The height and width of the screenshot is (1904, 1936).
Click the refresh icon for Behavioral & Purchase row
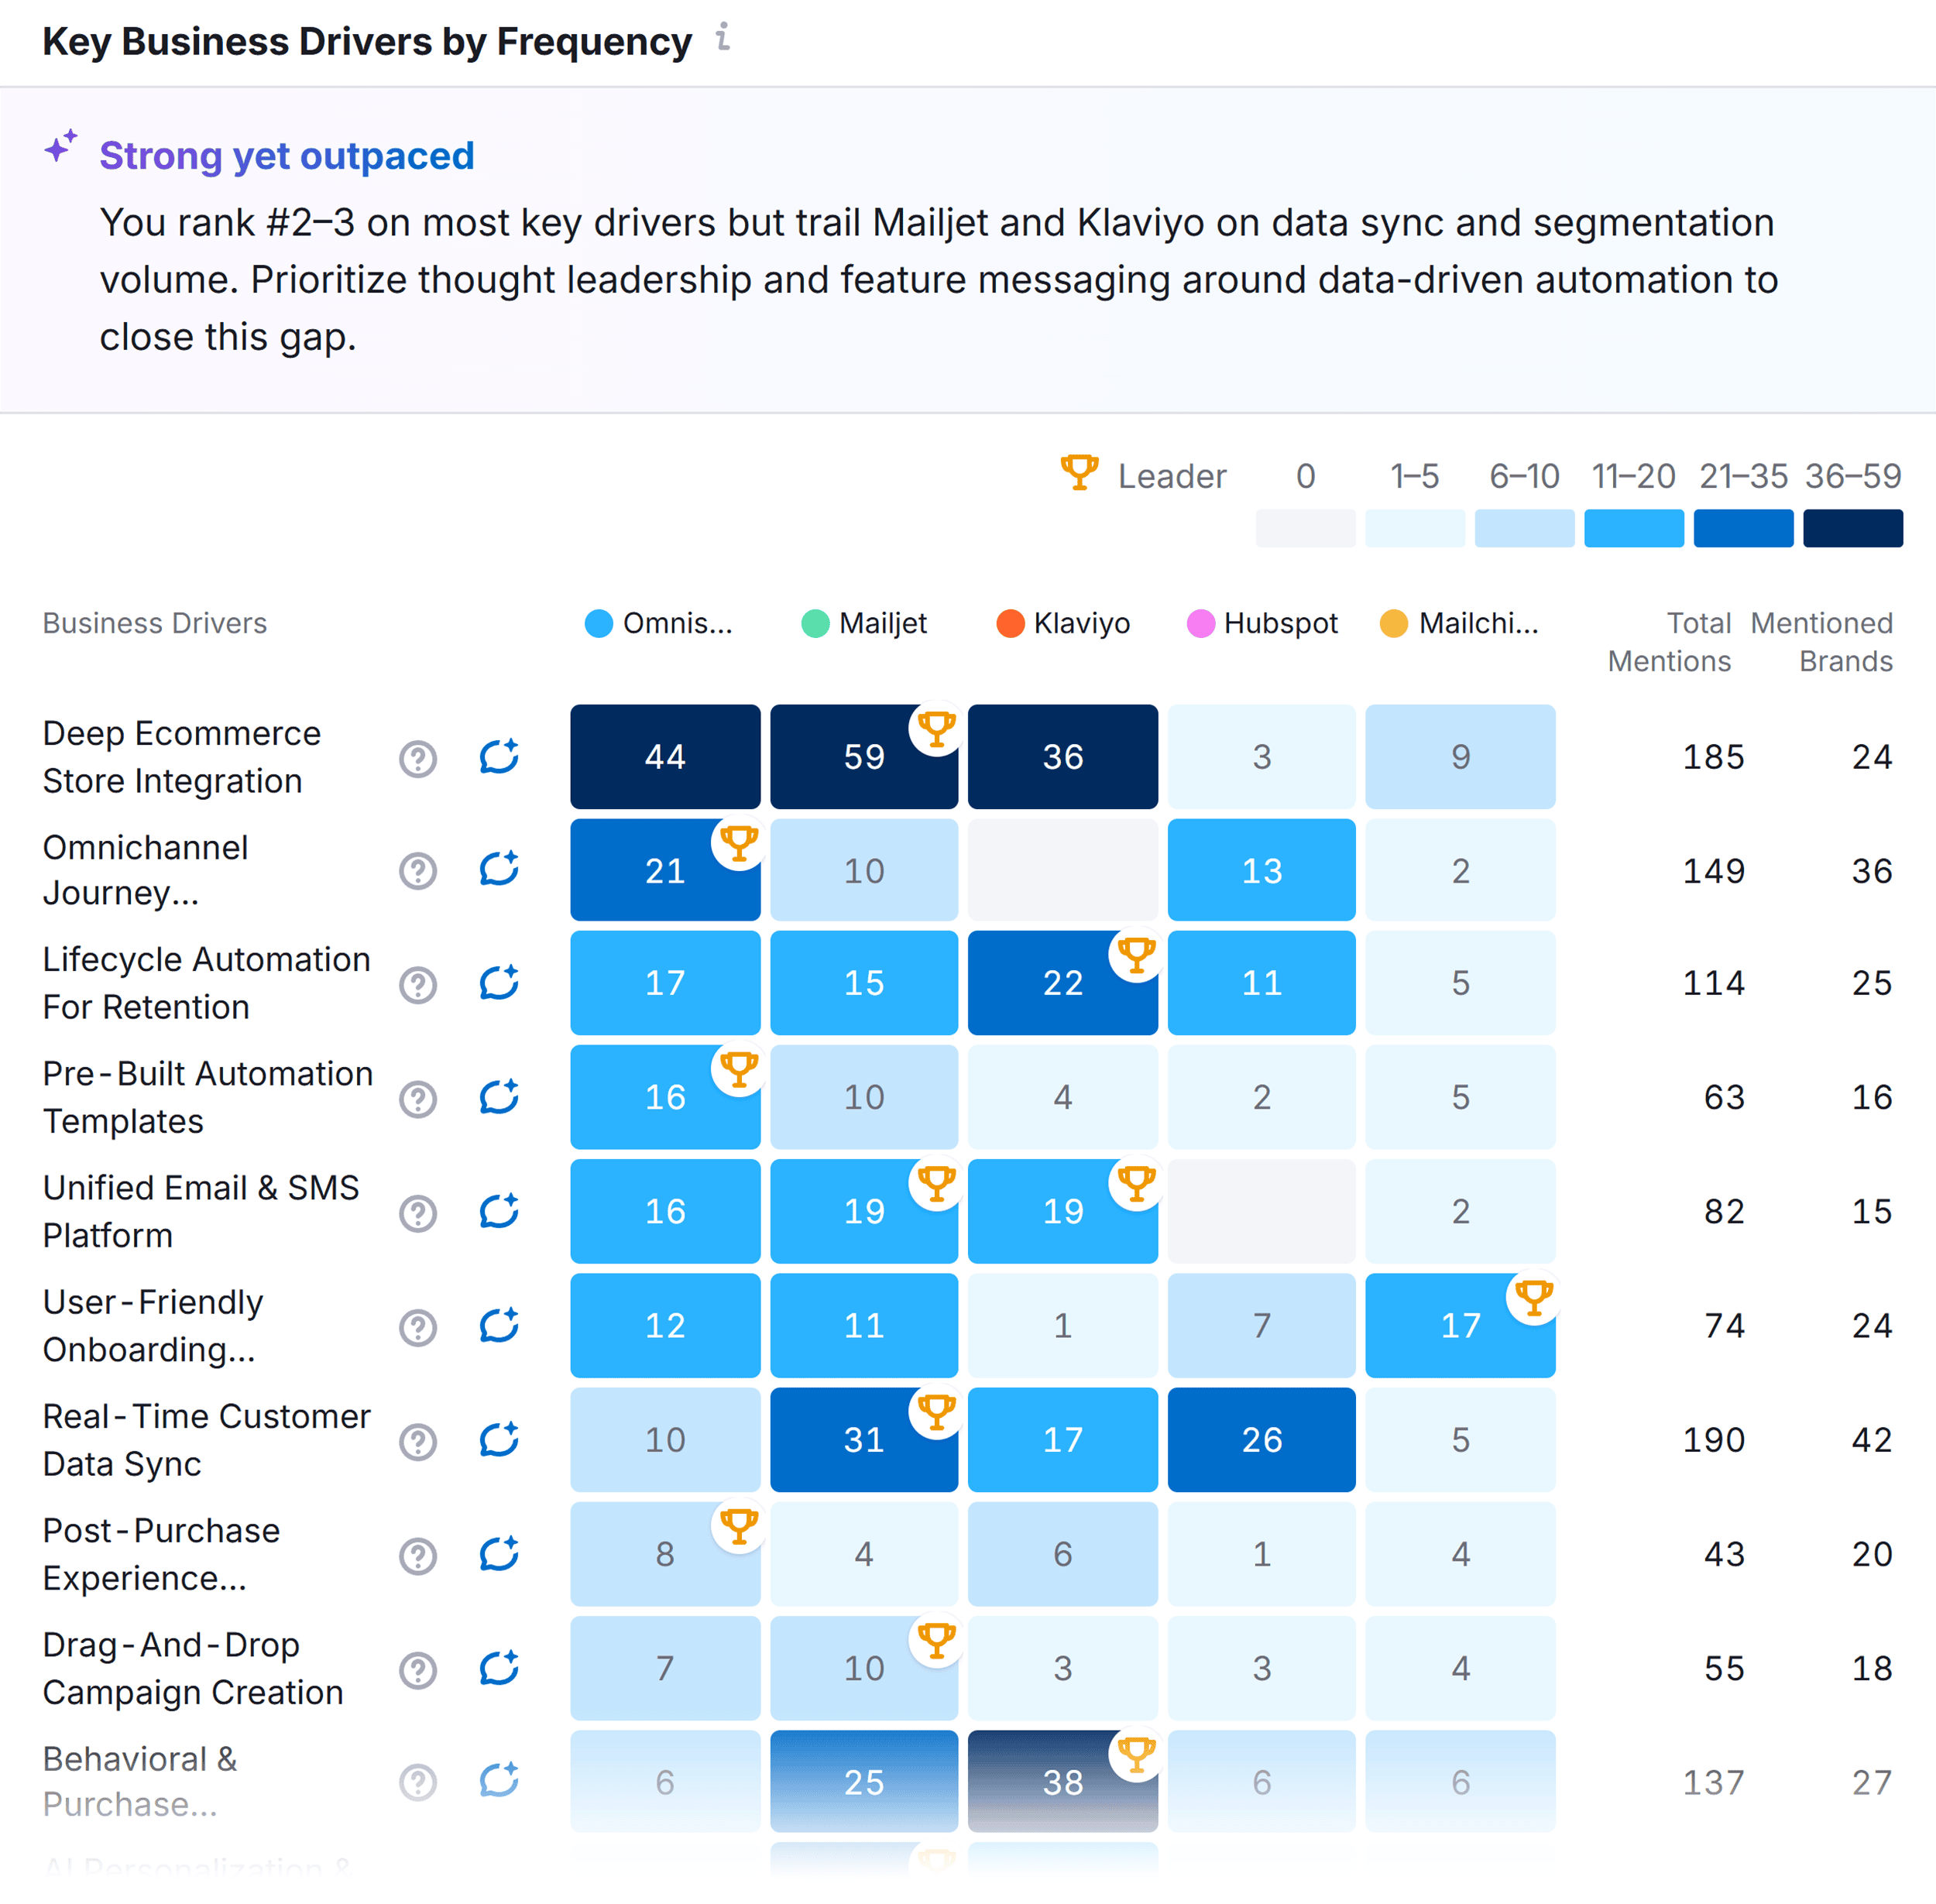499,1782
